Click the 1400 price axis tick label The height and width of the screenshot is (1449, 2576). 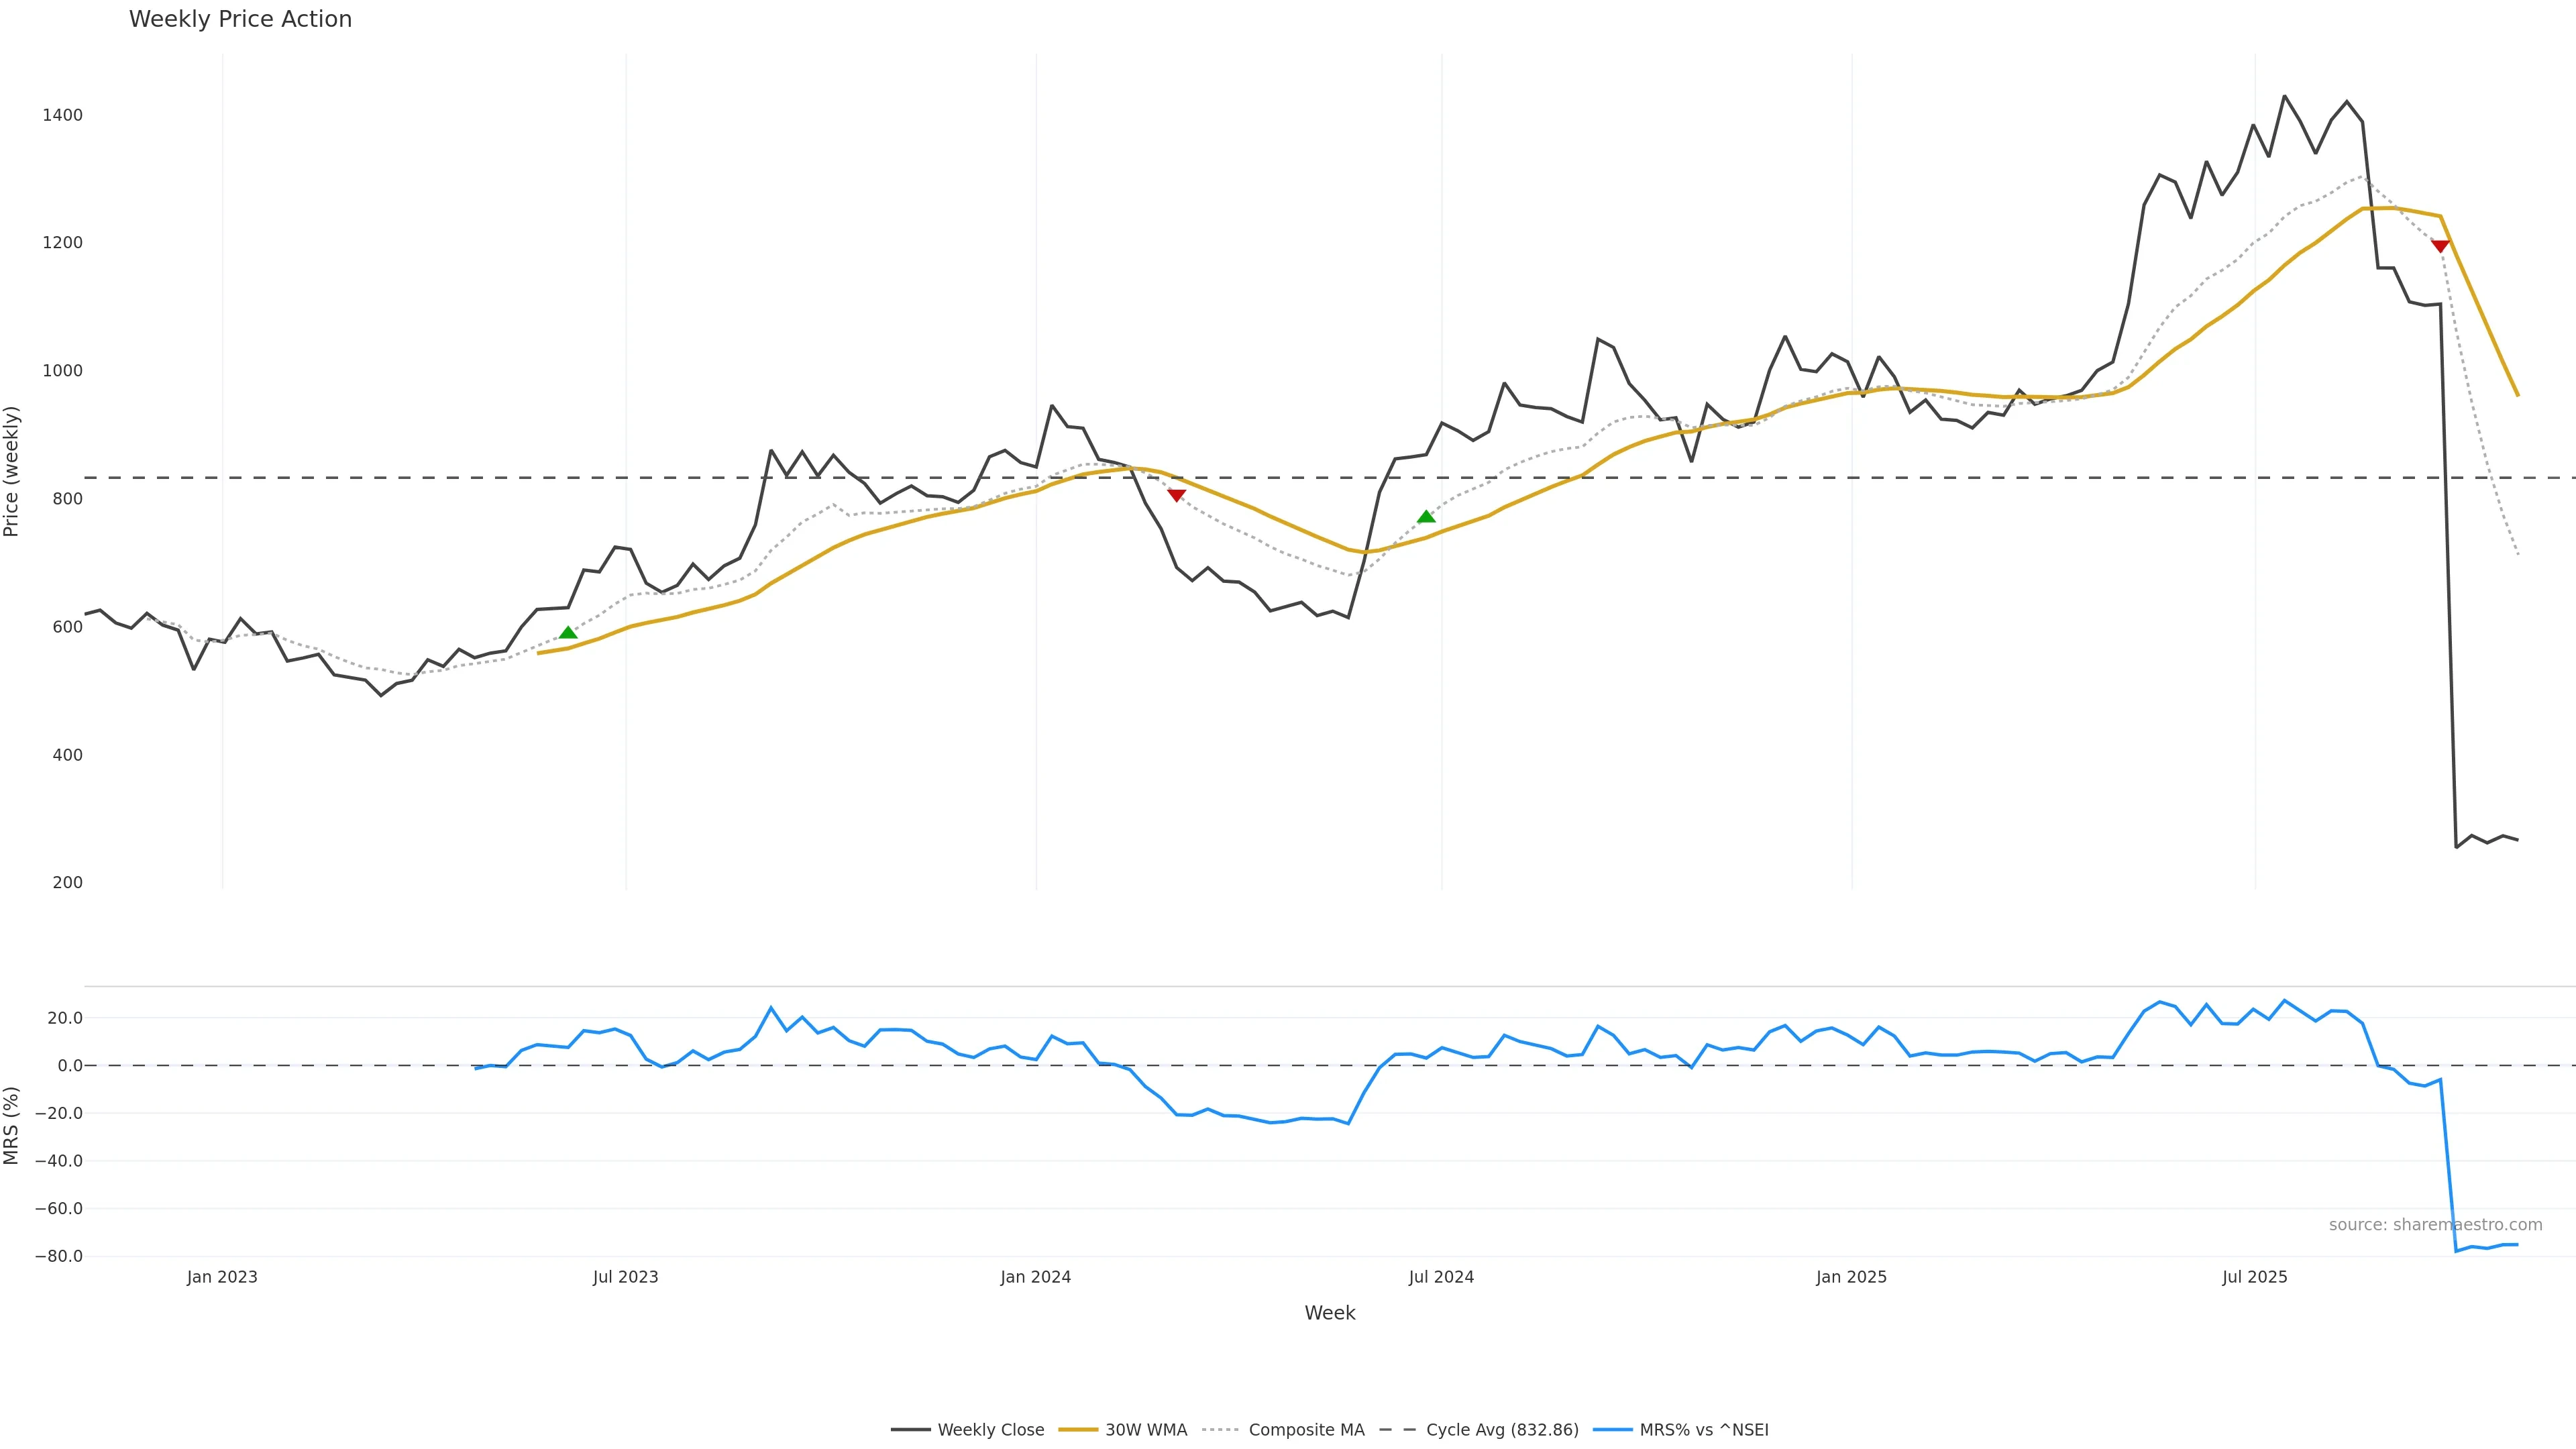(62, 115)
